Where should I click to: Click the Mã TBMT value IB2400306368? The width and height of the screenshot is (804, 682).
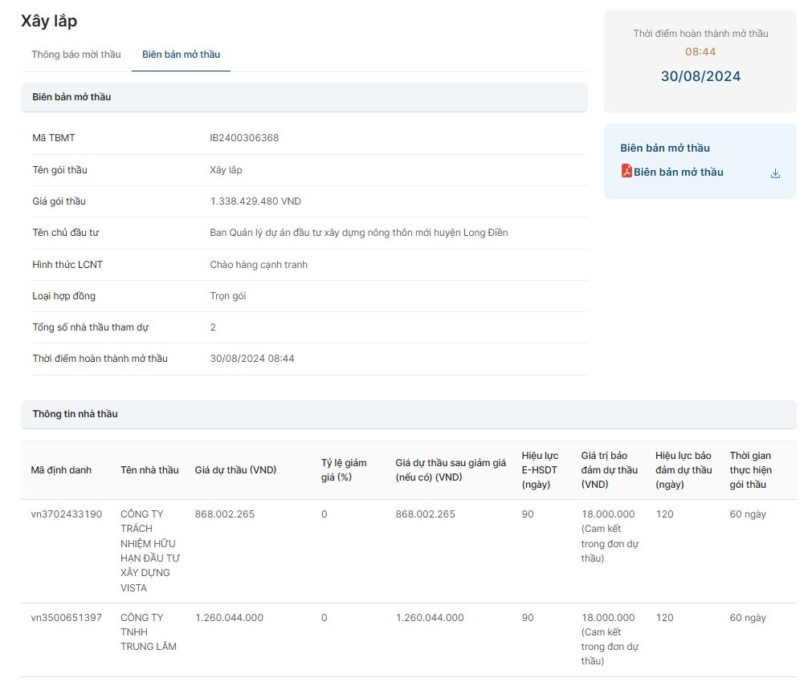point(244,138)
